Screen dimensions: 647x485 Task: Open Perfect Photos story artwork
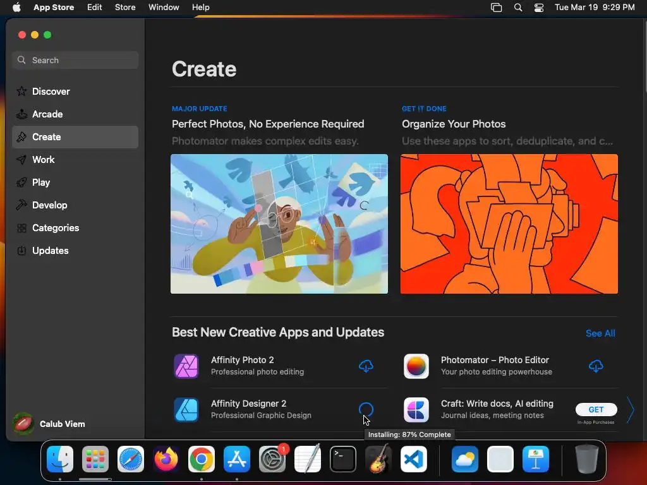(x=279, y=224)
